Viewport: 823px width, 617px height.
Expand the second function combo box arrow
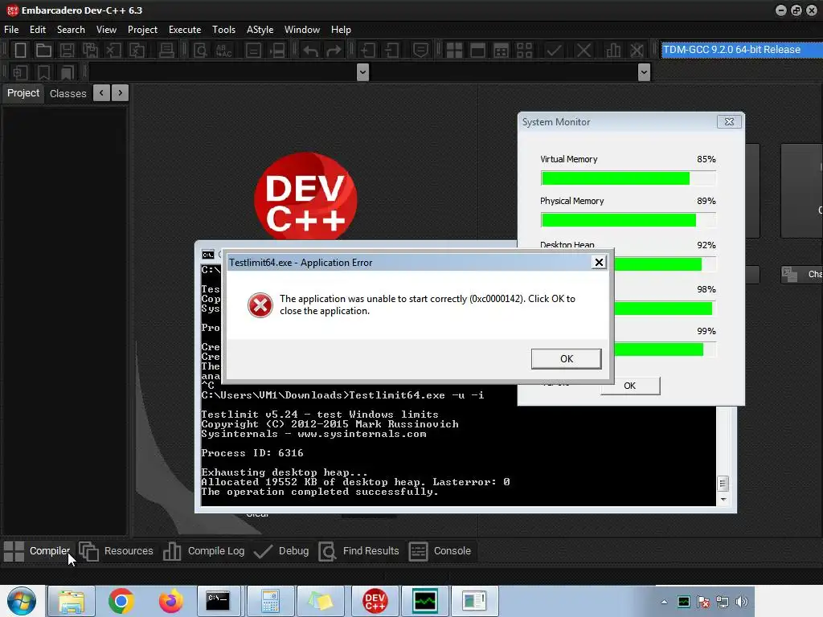point(644,72)
